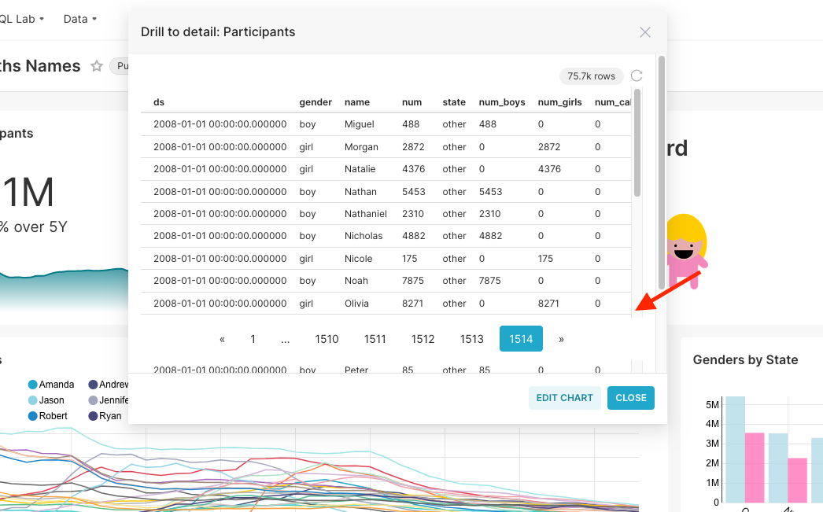Jump to page 1512
This screenshot has height=512, width=823.
(x=423, y=339)
